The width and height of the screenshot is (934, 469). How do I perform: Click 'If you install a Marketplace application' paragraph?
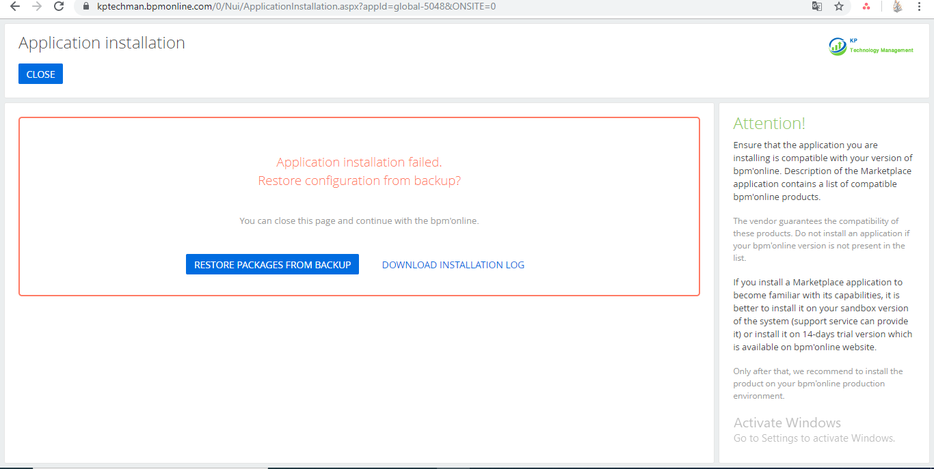click(x=823, y=315)
